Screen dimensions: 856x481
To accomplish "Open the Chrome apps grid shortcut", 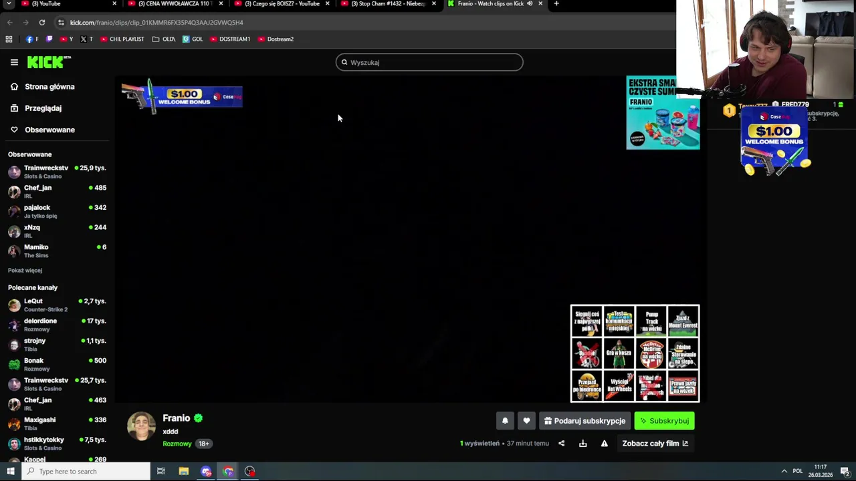I will click(9, 39).
